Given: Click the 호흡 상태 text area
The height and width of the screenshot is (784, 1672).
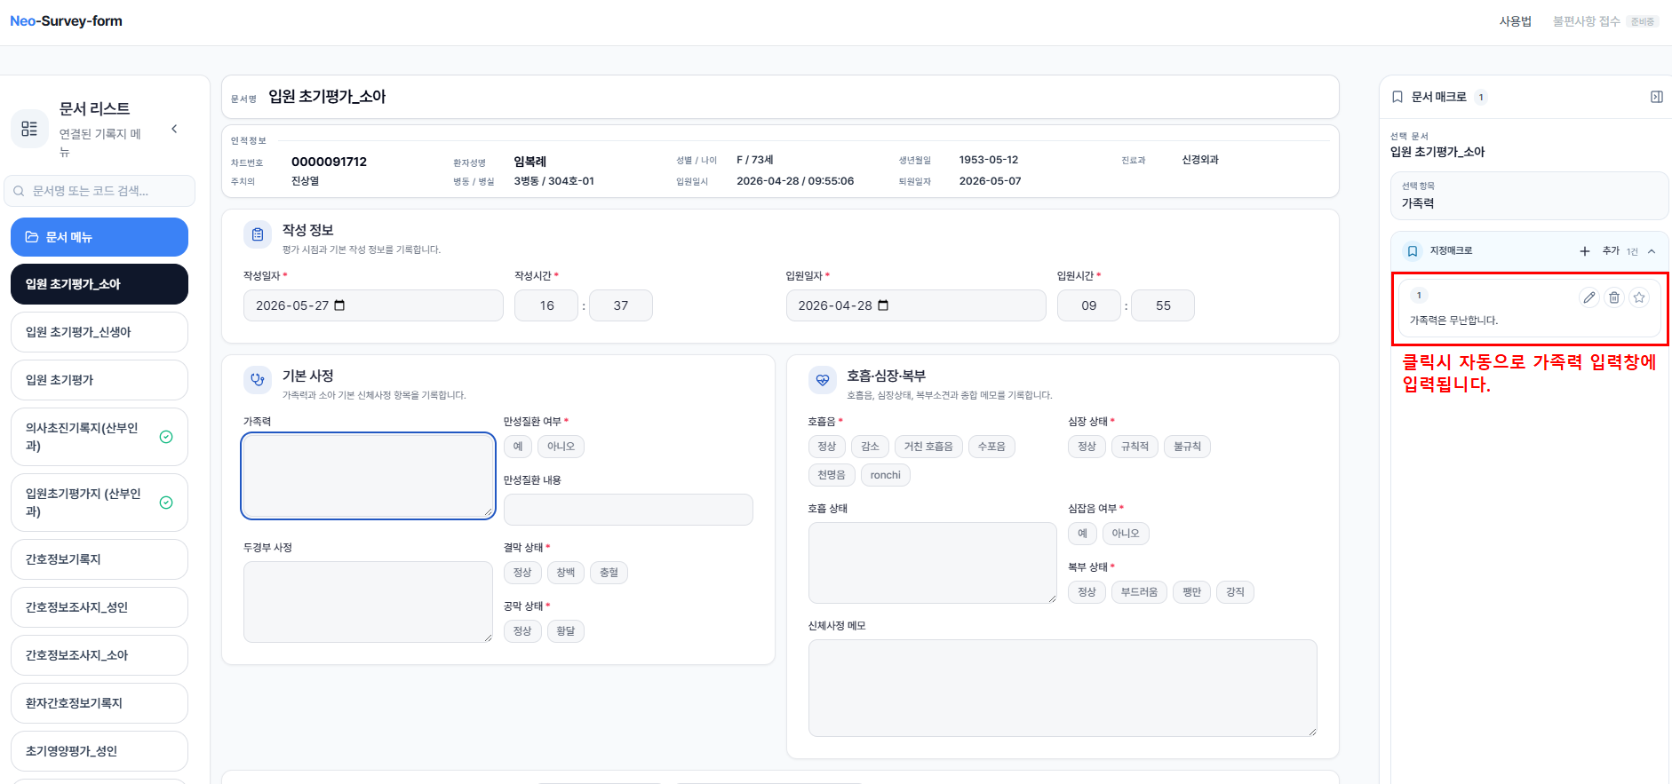Looking at the screenshot, I should (x=933, y=563).
